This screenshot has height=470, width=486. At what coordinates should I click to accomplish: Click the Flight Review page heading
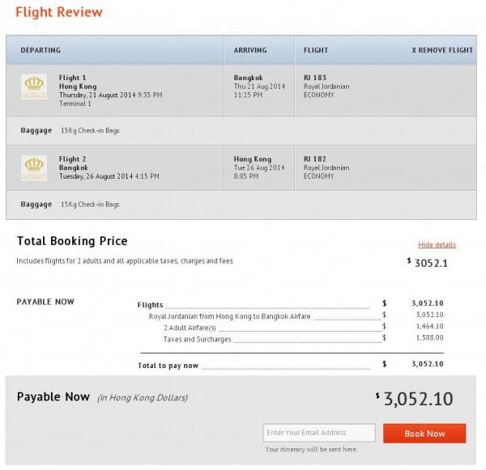[x=59, y=12]
